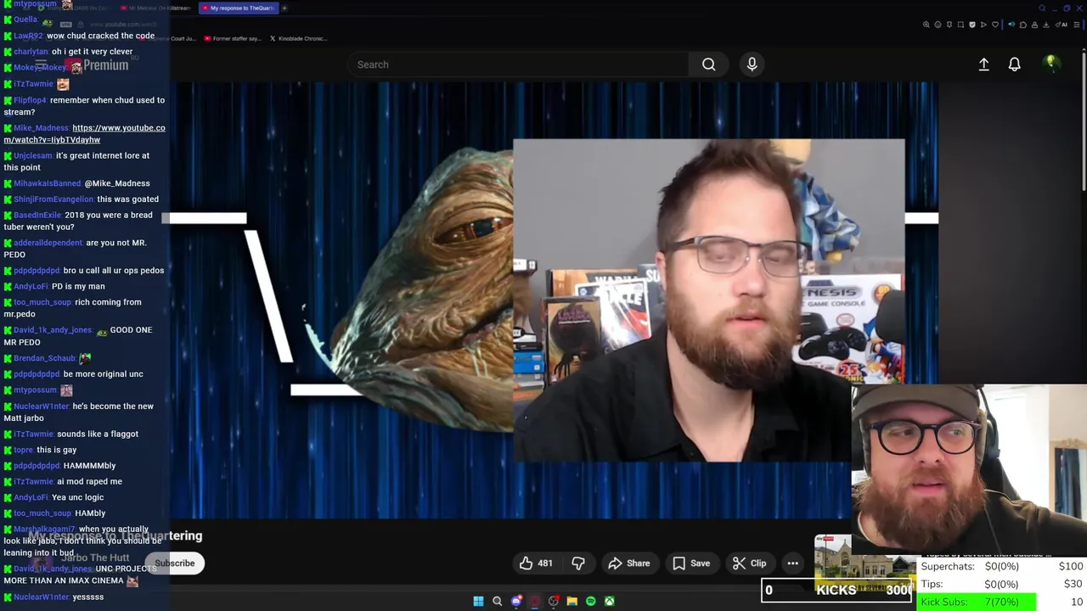The image size is (1087, 611).
Task: Open the YouTube upload/create icon
Action: 983,64
